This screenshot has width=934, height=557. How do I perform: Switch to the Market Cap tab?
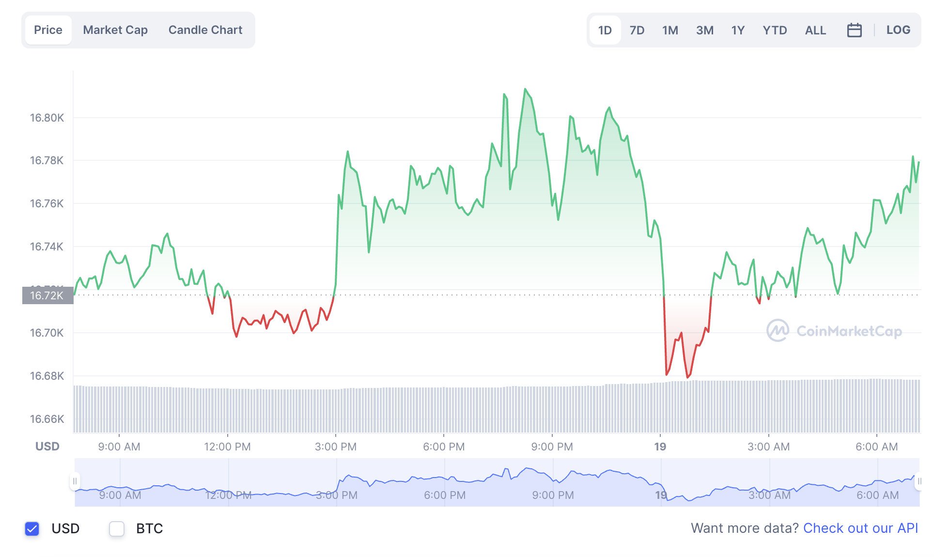115,30
